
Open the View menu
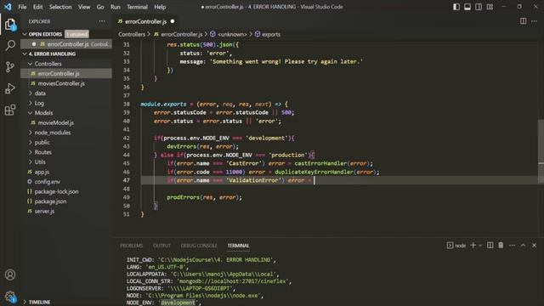(84, 7)
